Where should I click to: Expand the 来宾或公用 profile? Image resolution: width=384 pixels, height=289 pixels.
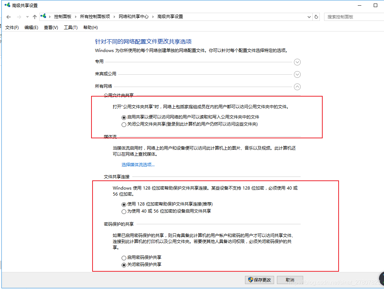(x=297, y=74)
